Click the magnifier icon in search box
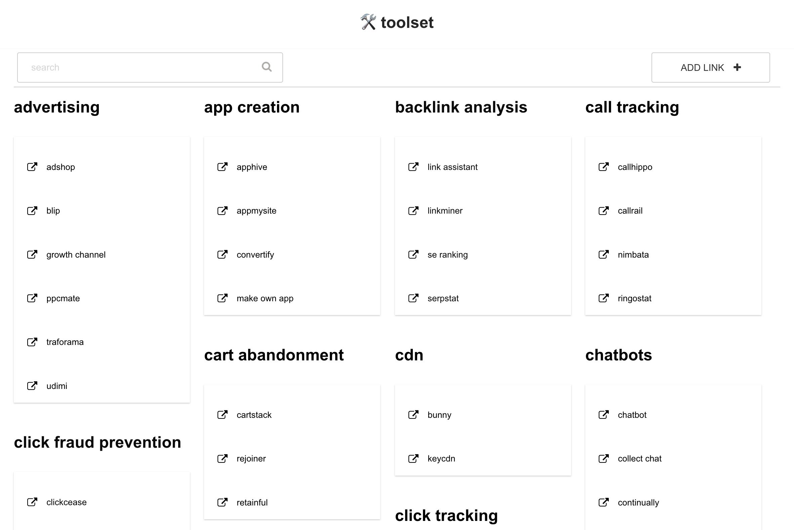 point(267,67)
